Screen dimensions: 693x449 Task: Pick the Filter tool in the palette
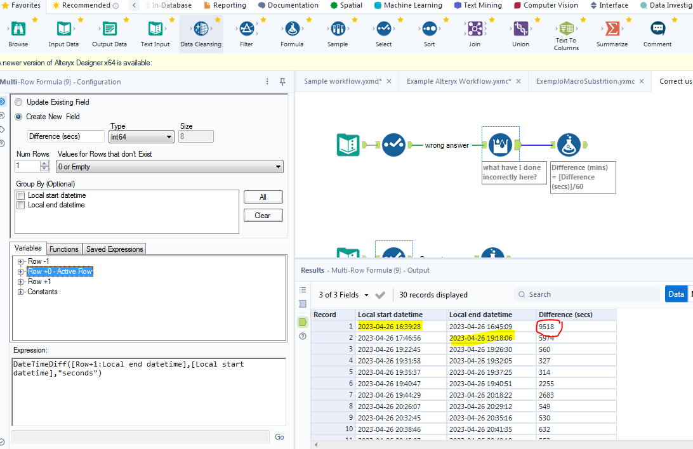coord(246,29)
